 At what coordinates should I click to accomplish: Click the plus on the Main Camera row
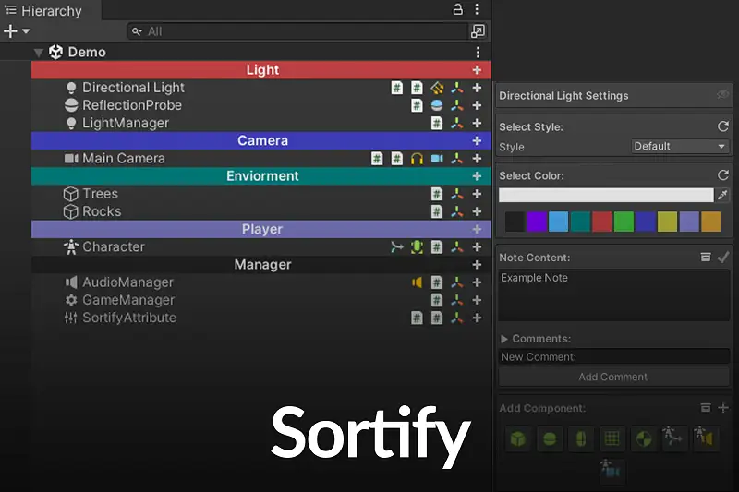477,158
